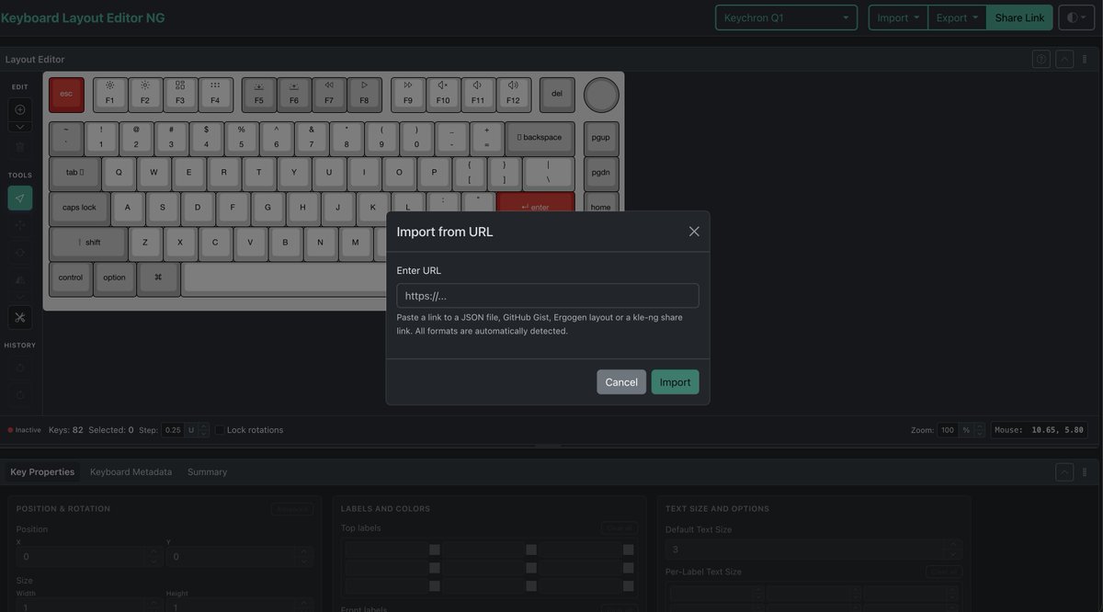The image size is (1103, 612).
Task: Click the Import button in the dialog
Action: 675,381
